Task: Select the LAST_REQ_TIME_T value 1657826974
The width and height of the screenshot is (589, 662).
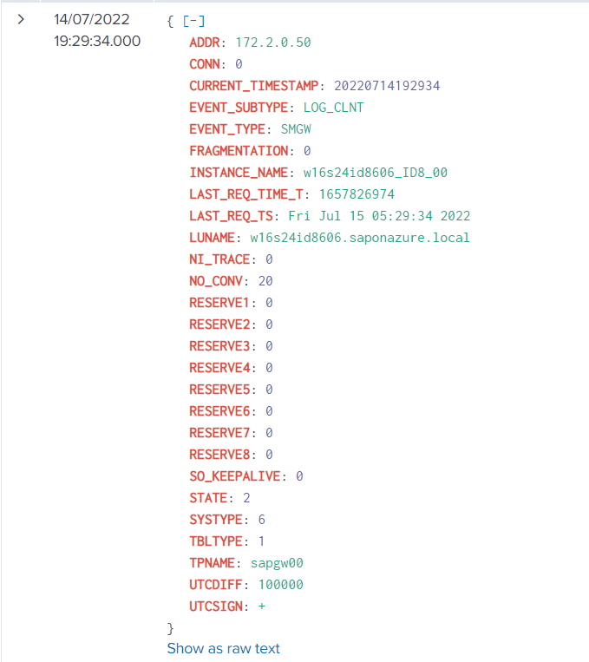Action: point(357,193)
